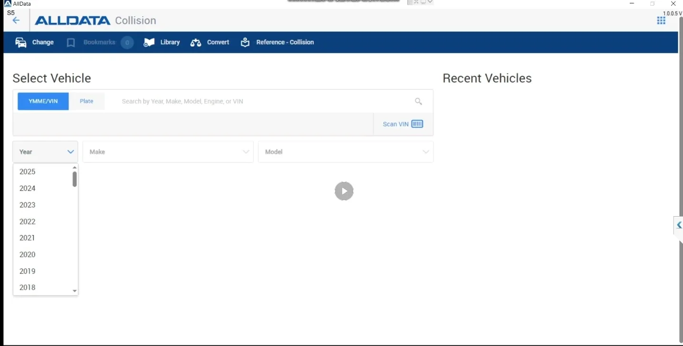
Task: Click the year list scrollbar thumb
Action: (75, 179)
